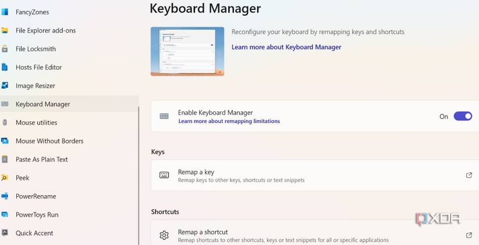Click the Keyboard Manager sidebar keyboard icon

pos(5,104)
